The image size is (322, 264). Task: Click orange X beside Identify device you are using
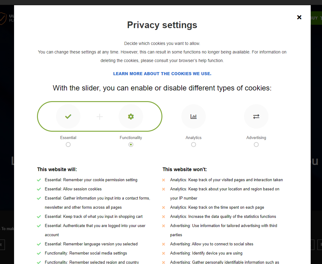(164, 253)
